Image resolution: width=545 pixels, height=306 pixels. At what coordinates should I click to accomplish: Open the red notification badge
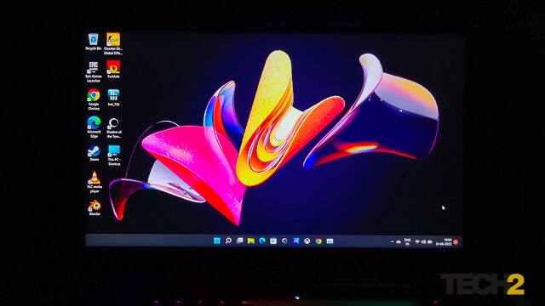(456, 241)
